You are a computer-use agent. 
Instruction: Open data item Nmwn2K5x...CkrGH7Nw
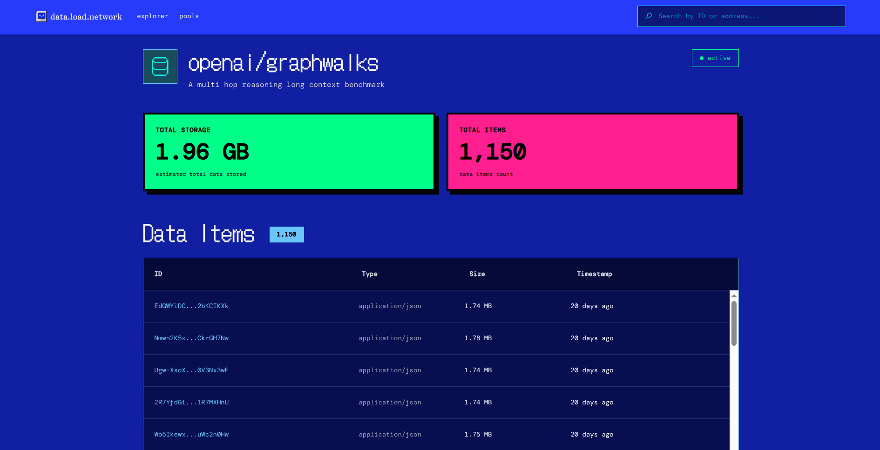pos(191,338)
